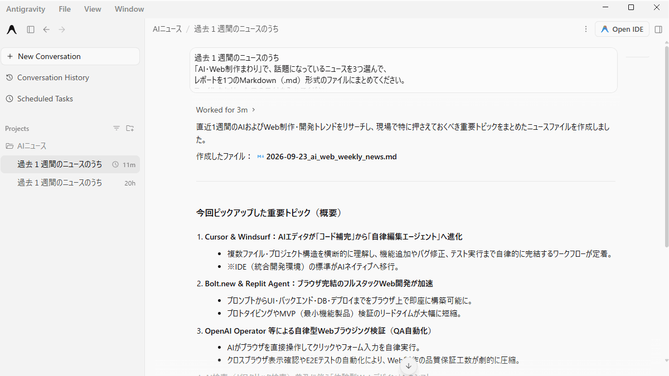Toggle the left sidebar panel icon
This screenshot has height=376, width=669.
[31, 30]
